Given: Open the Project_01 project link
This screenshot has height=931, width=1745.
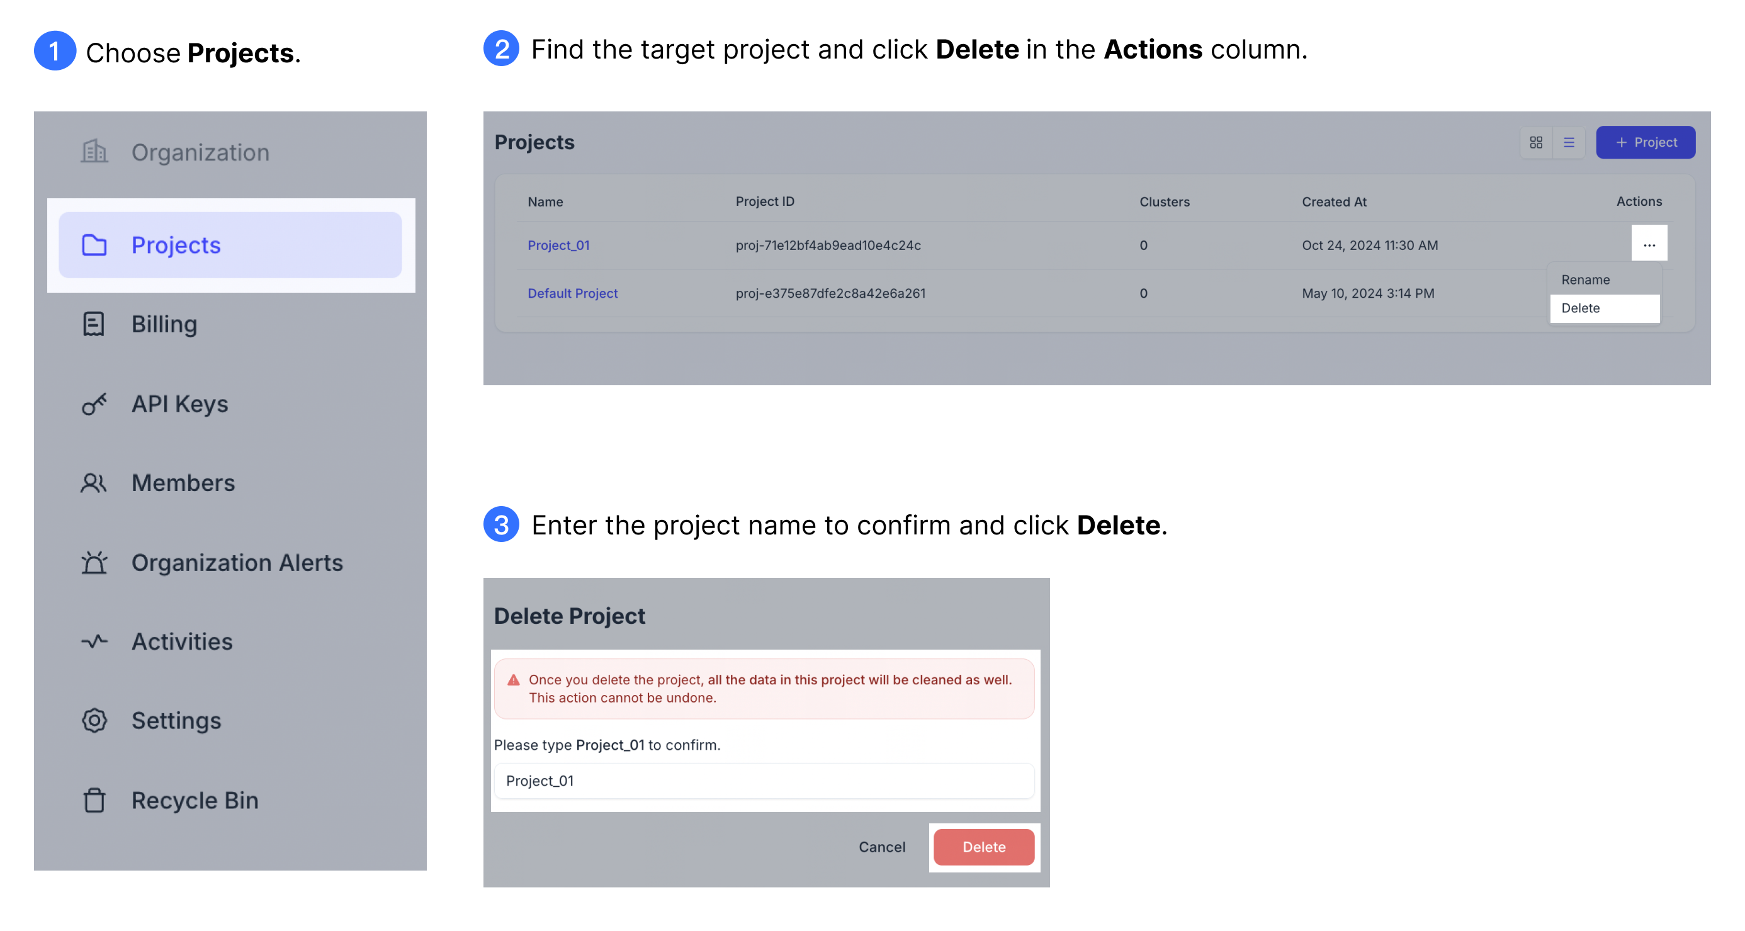Looking at the screenshot, I should click(558, 245).
